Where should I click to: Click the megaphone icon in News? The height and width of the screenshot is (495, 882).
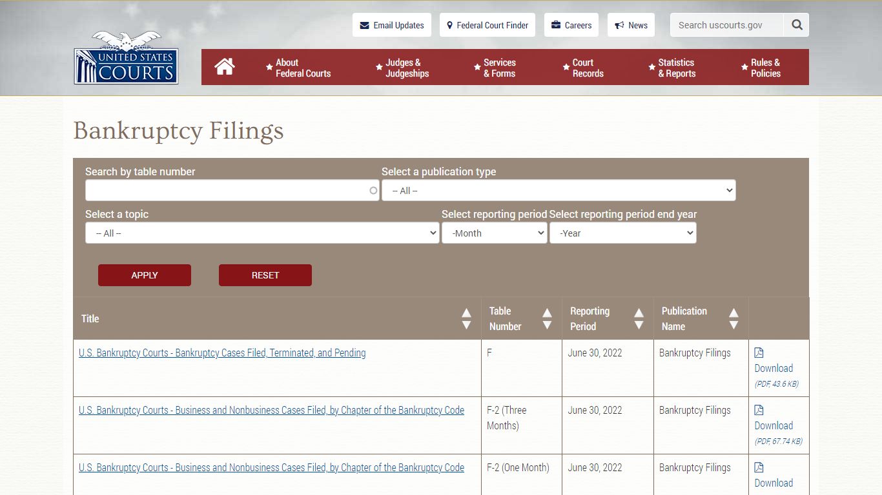(x=619, y=25)
